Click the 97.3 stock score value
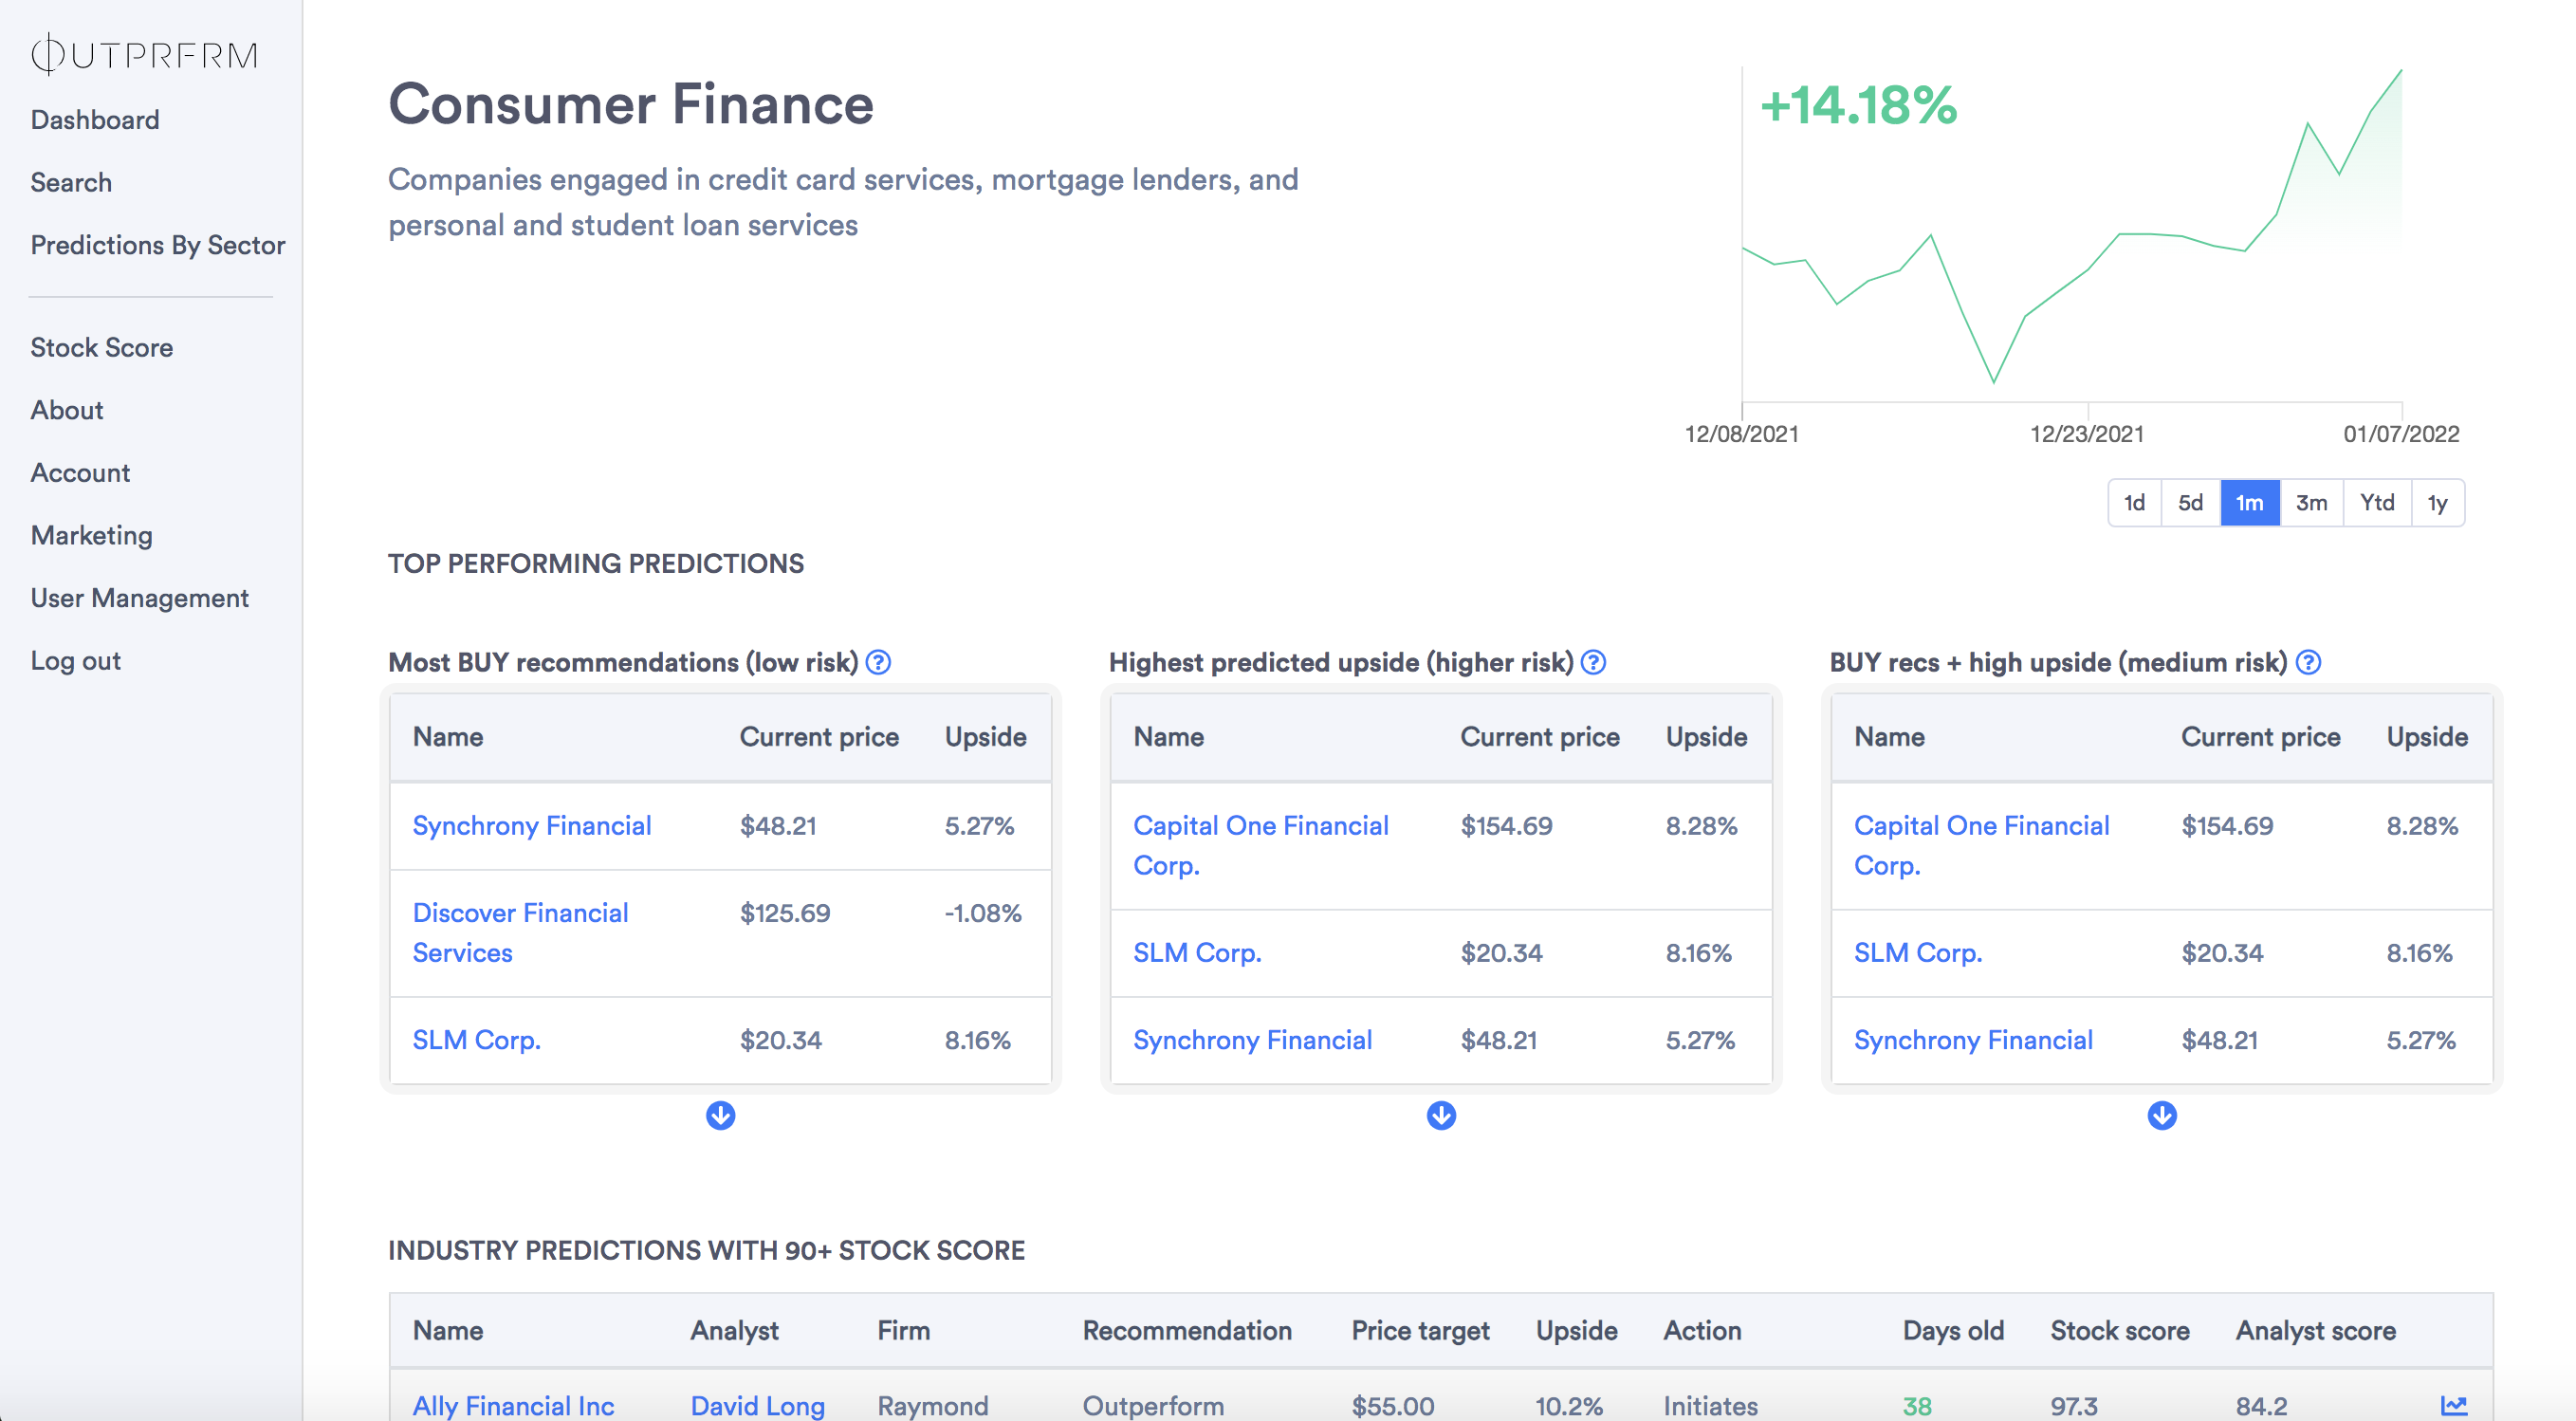 pyautogui.click(x=2074, y=1406)
